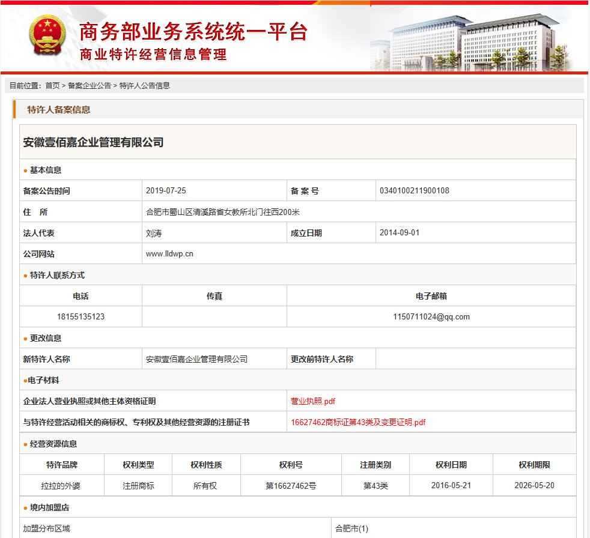
Task: Click the 传真 column header
Action: [214, 296]
